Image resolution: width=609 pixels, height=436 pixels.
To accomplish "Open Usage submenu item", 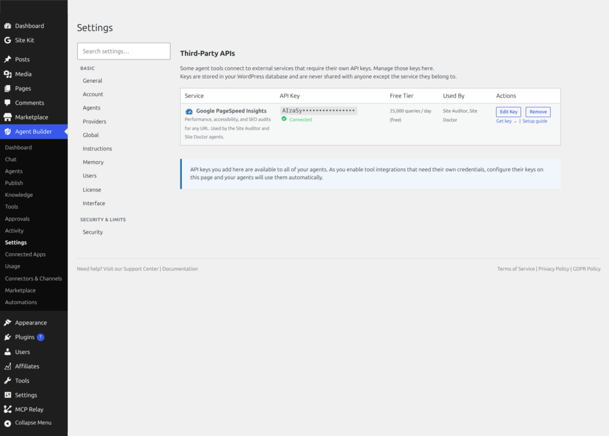I will coord(12,266).
